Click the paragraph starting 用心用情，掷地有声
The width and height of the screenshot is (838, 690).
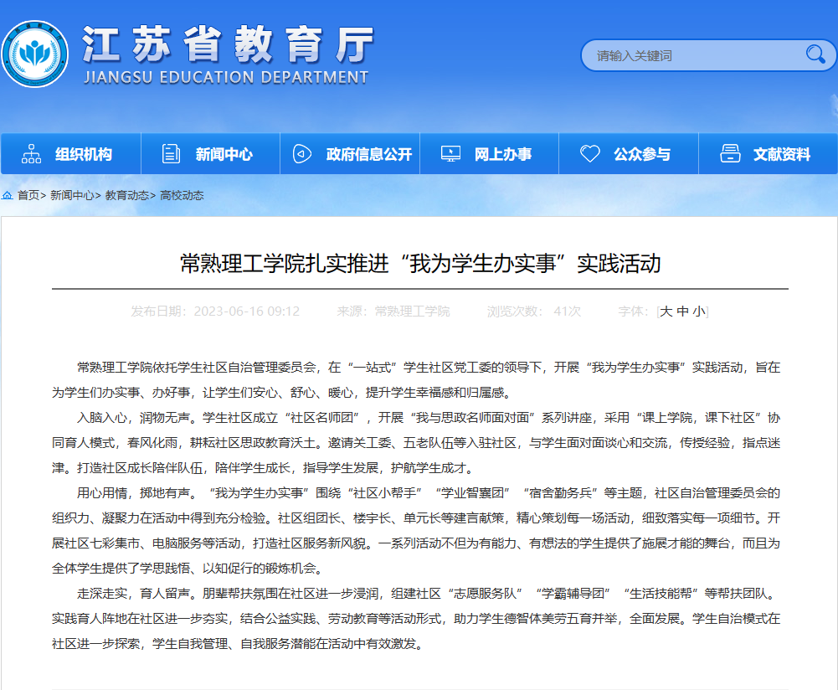point(416,531)
